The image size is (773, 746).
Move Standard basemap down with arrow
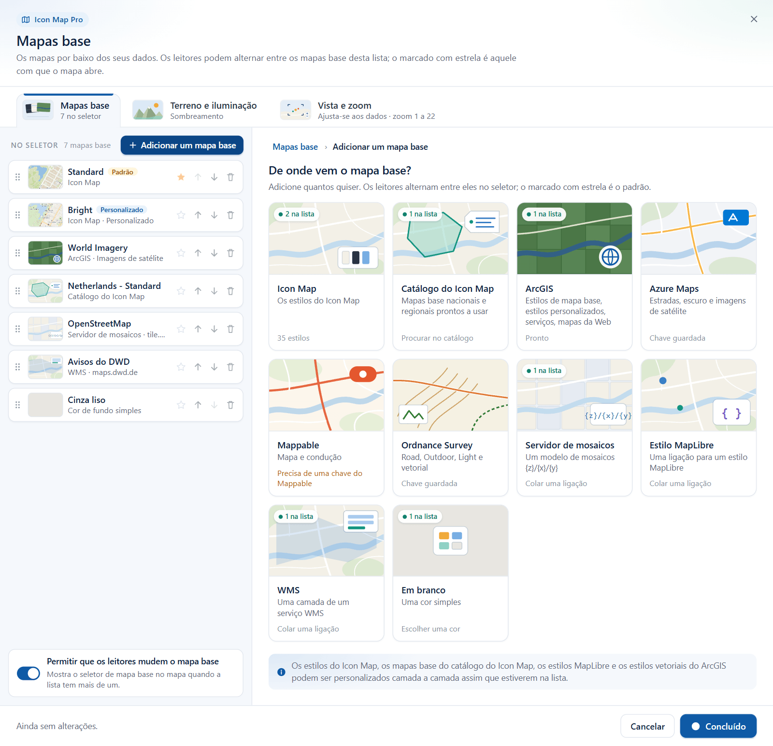(214, 177)
